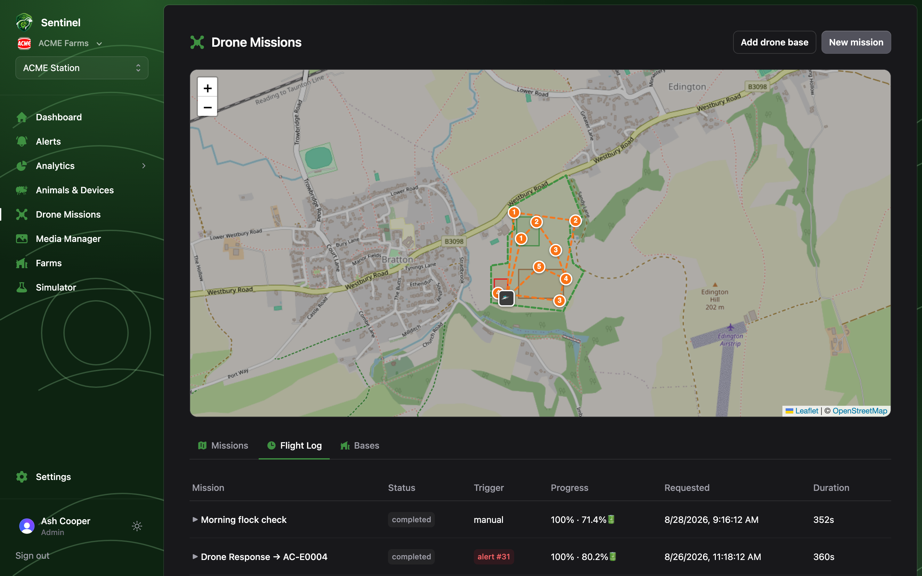This screenshot has width=922, height=576.
Task: Click the 352s duration value
Action: (823, 520)
